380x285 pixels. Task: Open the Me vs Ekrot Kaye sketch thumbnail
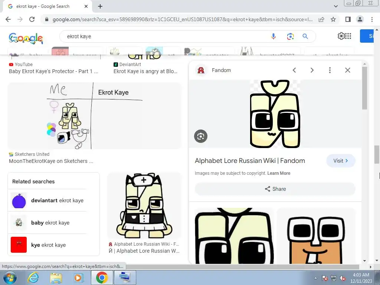click(94, 116)
